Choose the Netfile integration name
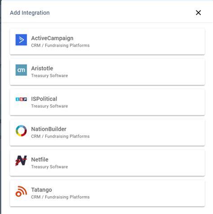Screen dimensions: 213x214 tap(40, 160)
